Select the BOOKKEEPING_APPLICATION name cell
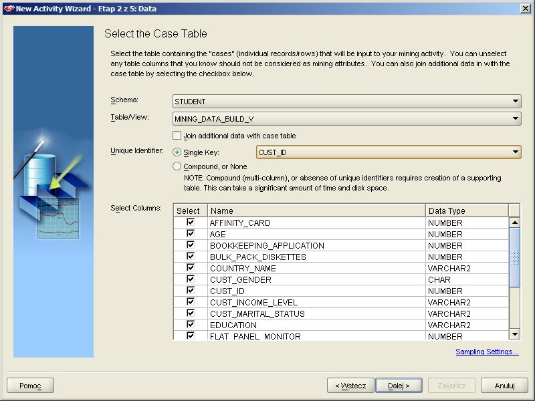 (x=316, y=245)
